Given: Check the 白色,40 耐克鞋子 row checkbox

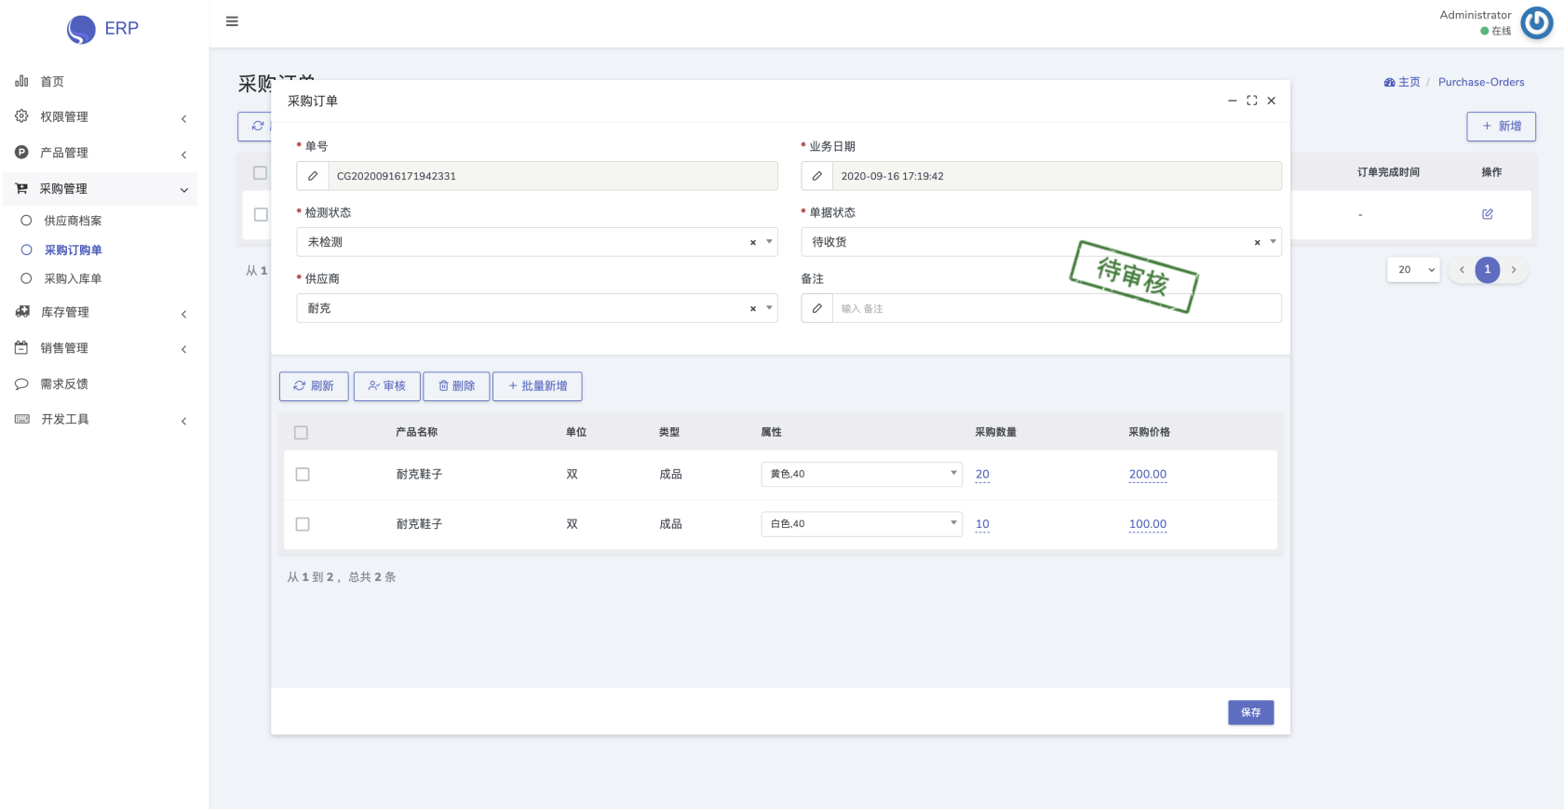Looking at the screenshot, I should [303, 524].
